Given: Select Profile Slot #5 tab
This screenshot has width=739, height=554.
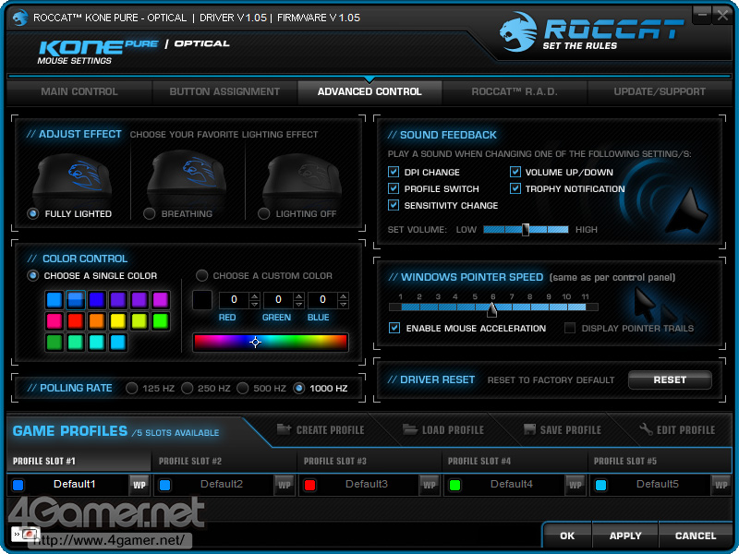Looking at the screenshot, I should point(660,461).
